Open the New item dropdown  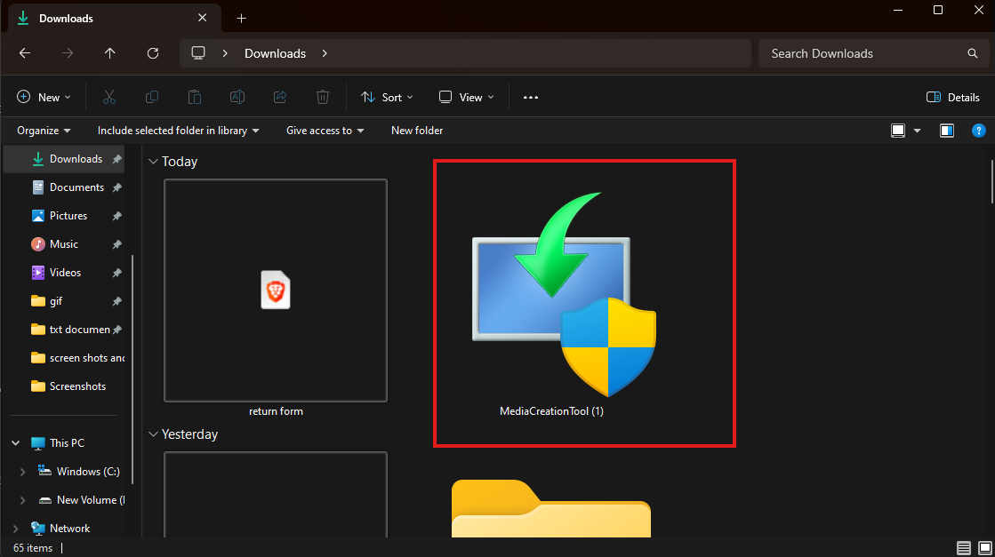tap(44, 97)
